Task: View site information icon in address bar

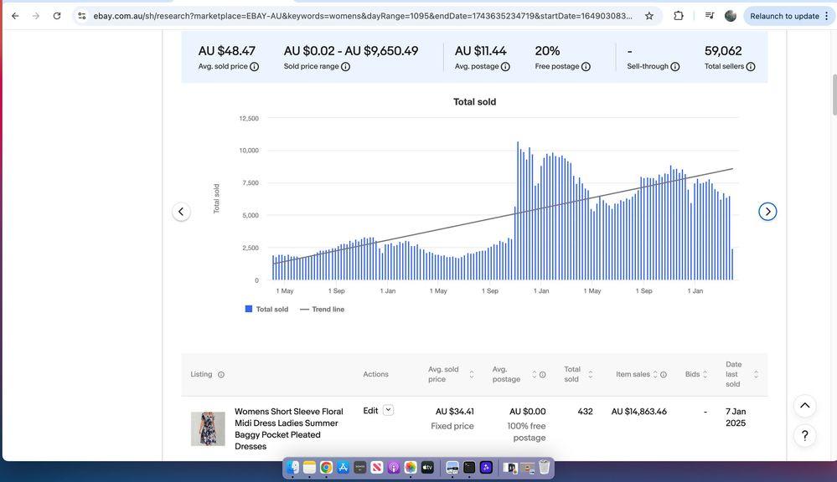Action: point(81,16)
